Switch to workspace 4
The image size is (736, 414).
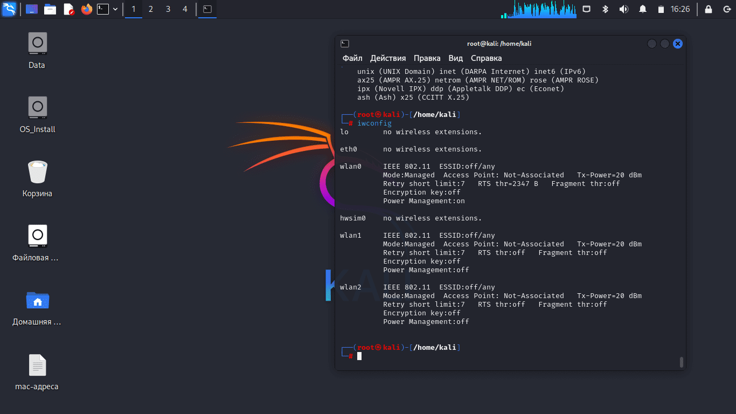pyautogui.click(x=185, y=9)
